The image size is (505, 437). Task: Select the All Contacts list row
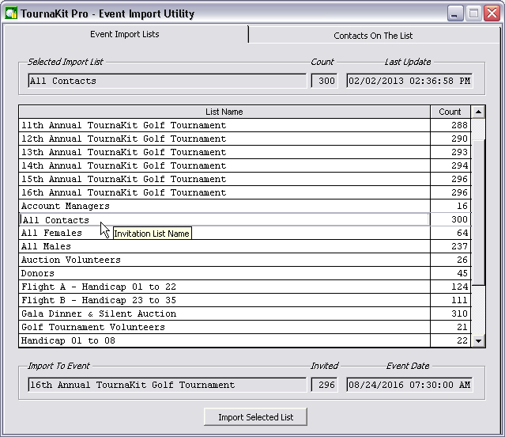[x=224, y=219]
